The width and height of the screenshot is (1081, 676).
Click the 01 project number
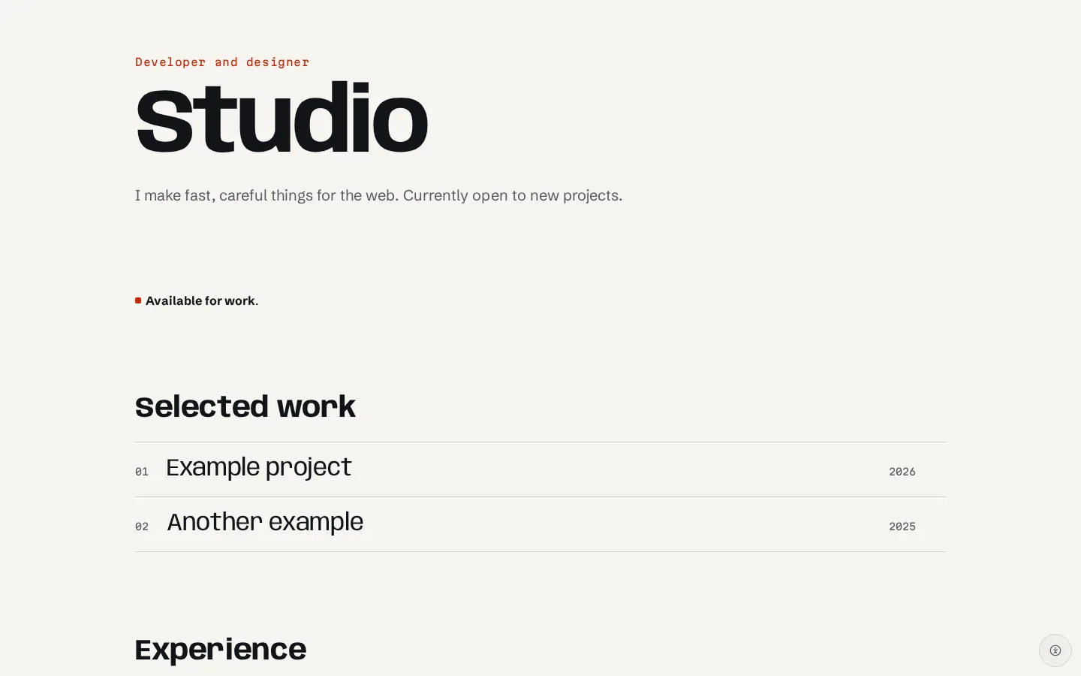tap(142, 472)
